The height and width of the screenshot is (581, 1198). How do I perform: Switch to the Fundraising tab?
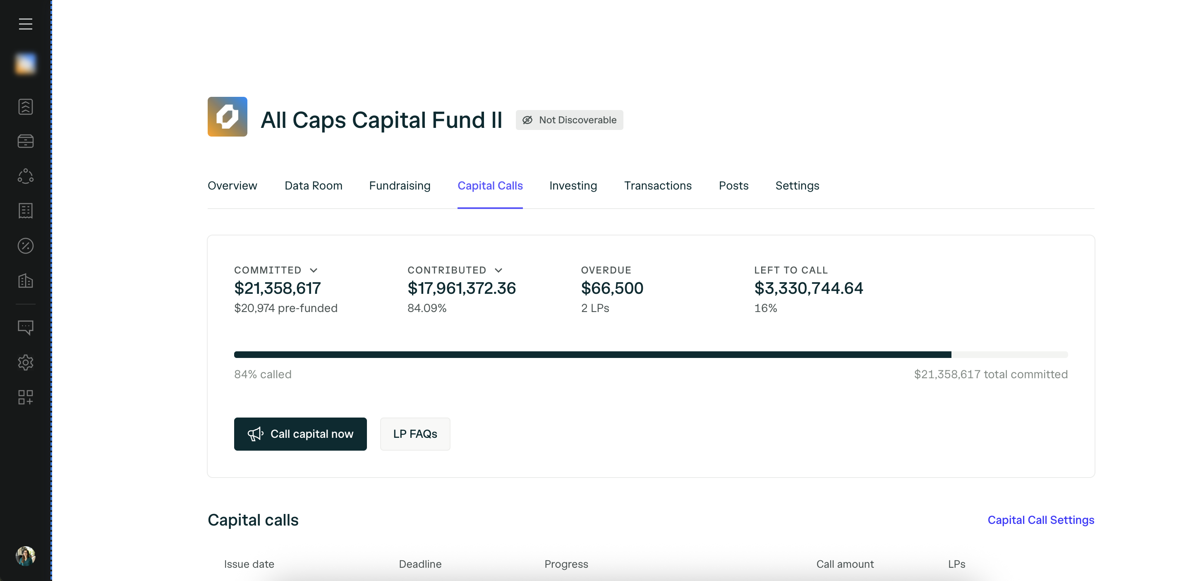point(400,186)
